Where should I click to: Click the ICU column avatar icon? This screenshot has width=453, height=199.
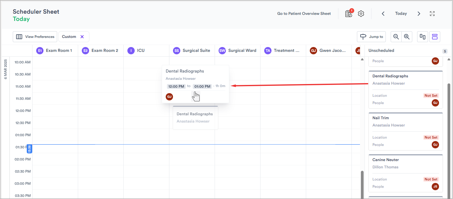(x=131, y=51)
